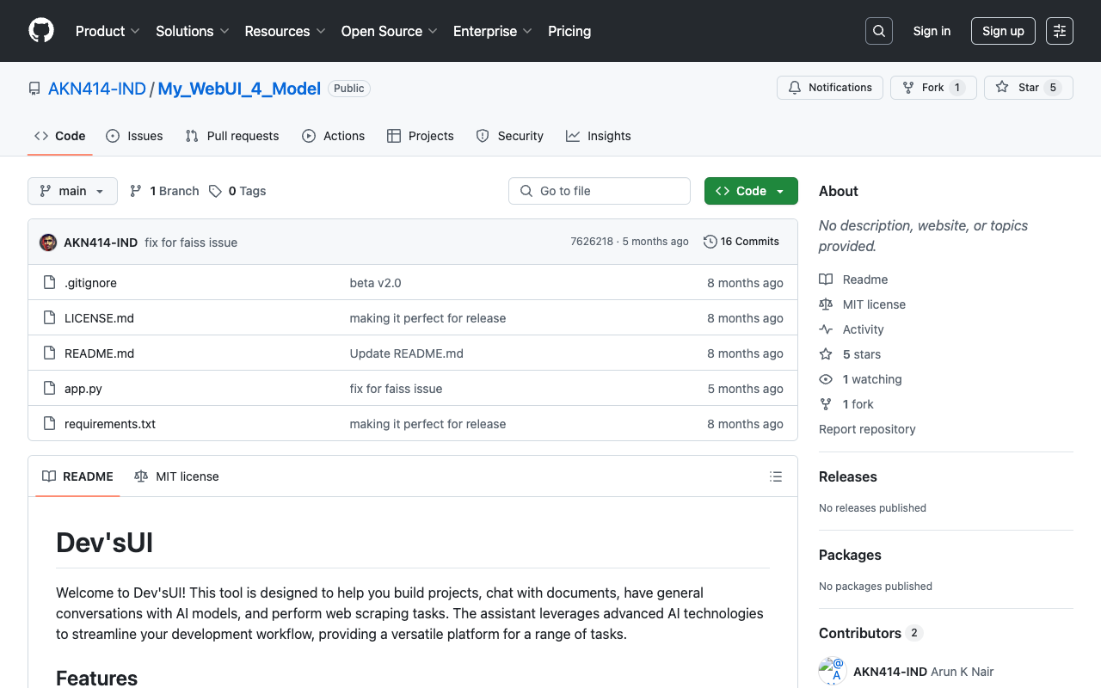This screenshot has height=688, width=1101.
Task: Switch to the Issues tab
Action: coord(134,136)
